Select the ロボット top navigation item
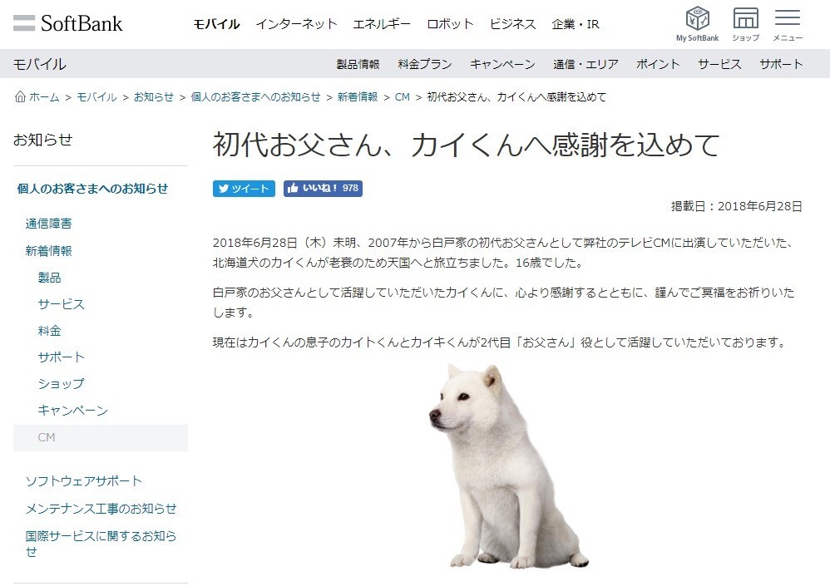 tap(450, 24)
